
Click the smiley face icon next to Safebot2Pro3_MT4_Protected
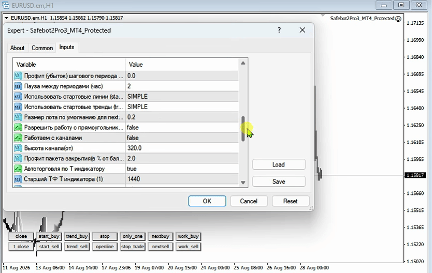click(398, 19)
